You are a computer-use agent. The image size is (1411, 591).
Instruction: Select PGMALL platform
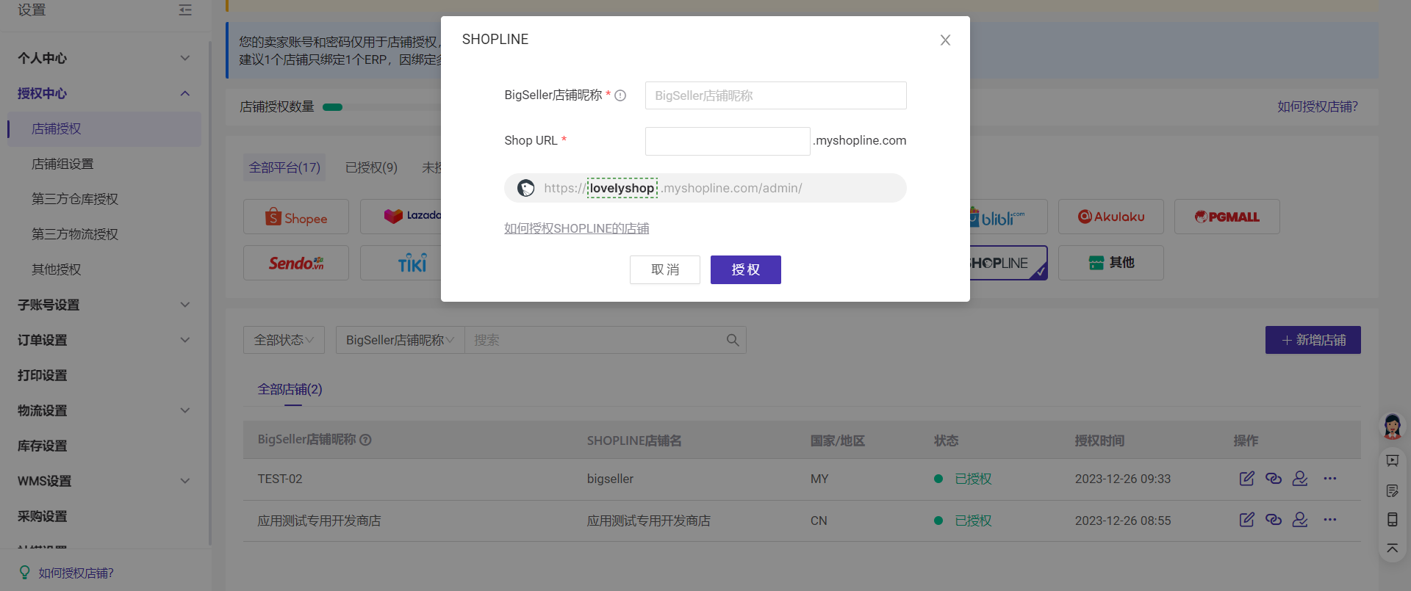point(1227,217)
